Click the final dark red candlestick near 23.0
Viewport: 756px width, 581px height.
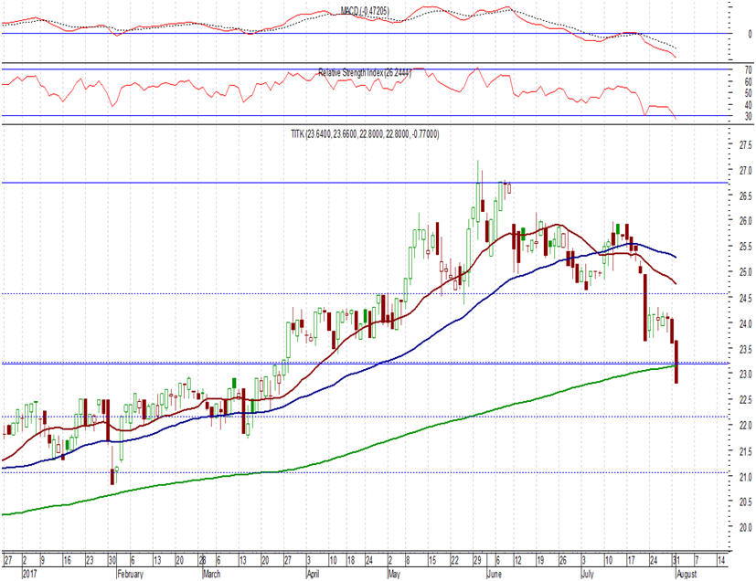click(x=676, y=362)
